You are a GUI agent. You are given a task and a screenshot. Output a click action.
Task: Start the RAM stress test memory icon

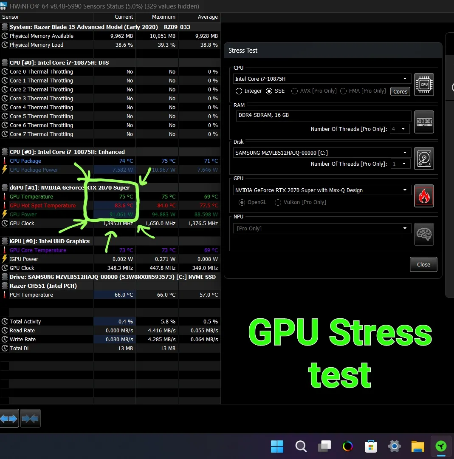click(x=424, y=122)
